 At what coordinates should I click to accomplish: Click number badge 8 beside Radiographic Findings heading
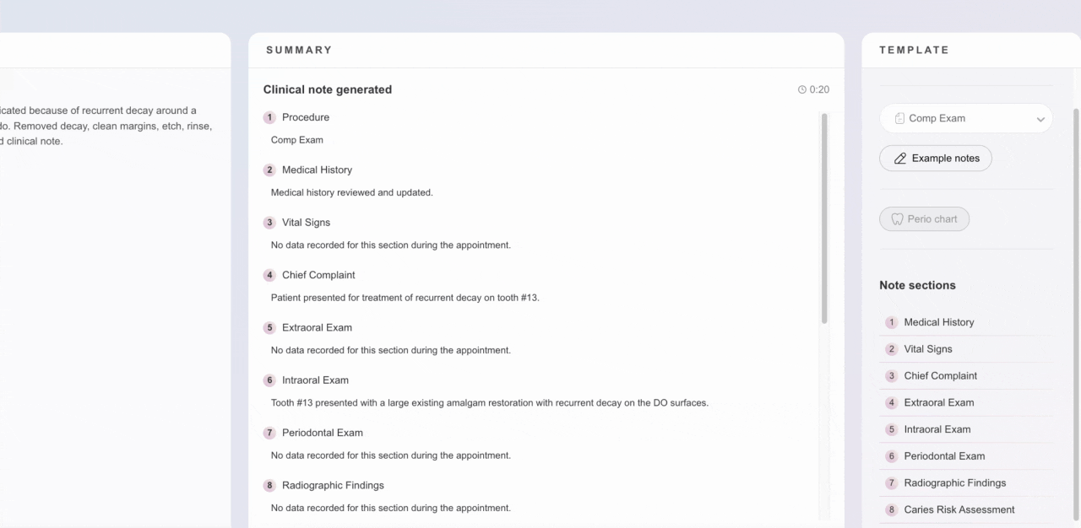(269, 486)
